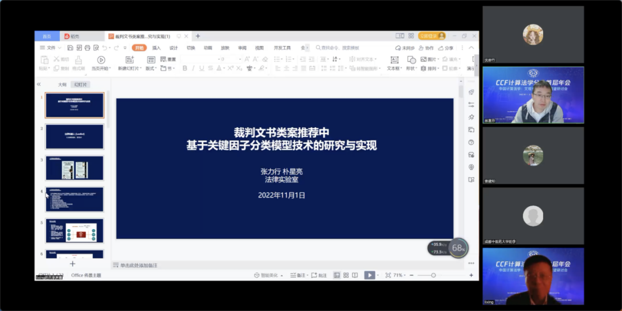This screenshot has height=311, width=622.
Task: Click the 分享 share button
Action: (446, 48)
